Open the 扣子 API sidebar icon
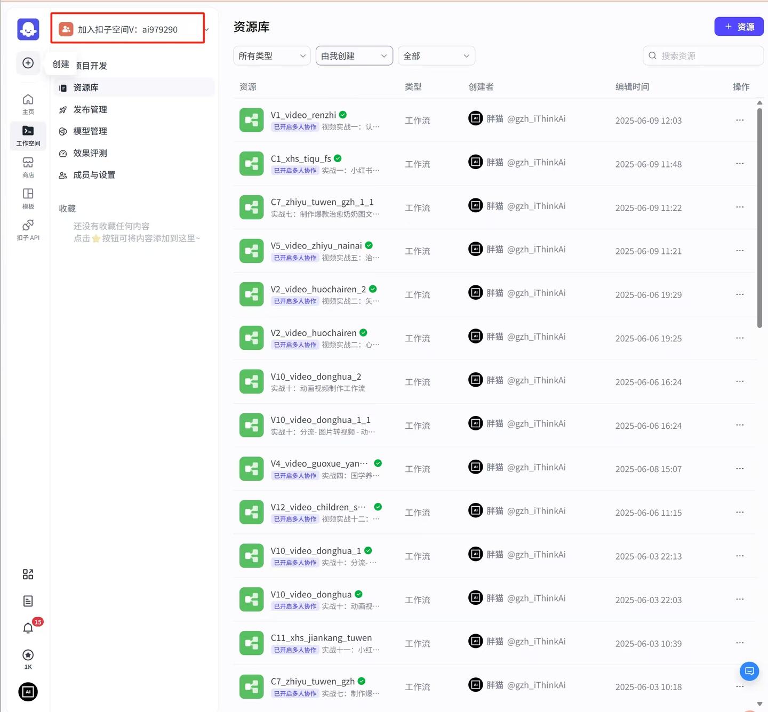The height and width of the screenshot is (712, 768). tap(28, 229)
